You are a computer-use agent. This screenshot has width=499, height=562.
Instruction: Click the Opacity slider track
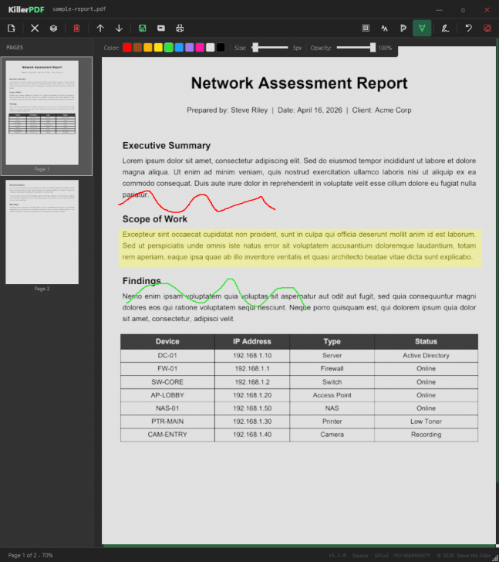coord(356,48)
